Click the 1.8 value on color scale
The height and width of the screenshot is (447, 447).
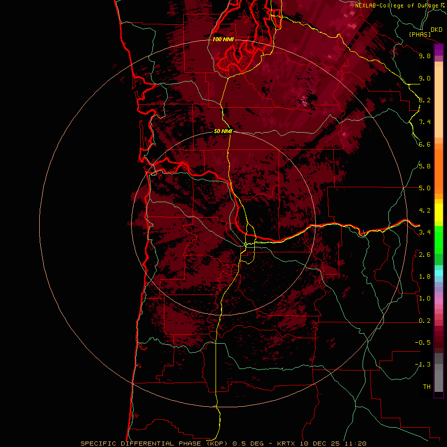(x=425, y=277)
